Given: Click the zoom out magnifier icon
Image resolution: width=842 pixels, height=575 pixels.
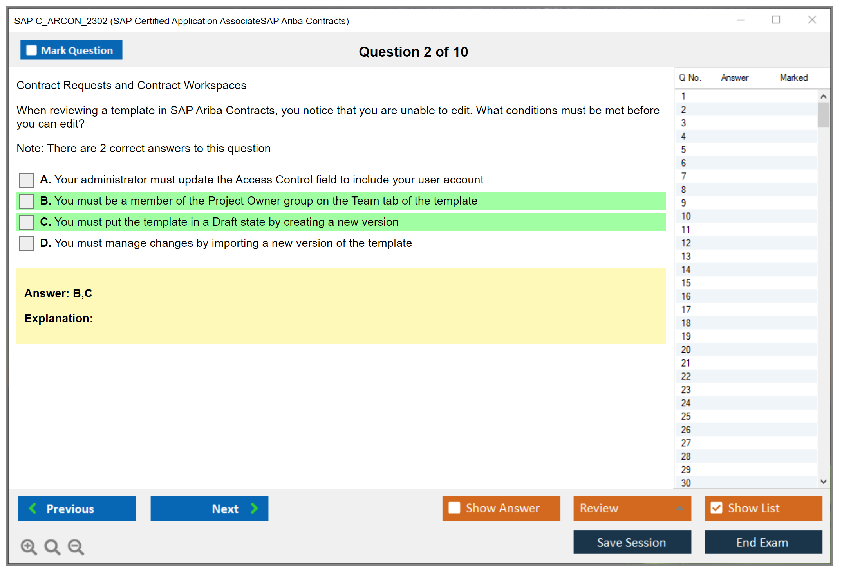Looking at the screenshot, I should (76, 546).
